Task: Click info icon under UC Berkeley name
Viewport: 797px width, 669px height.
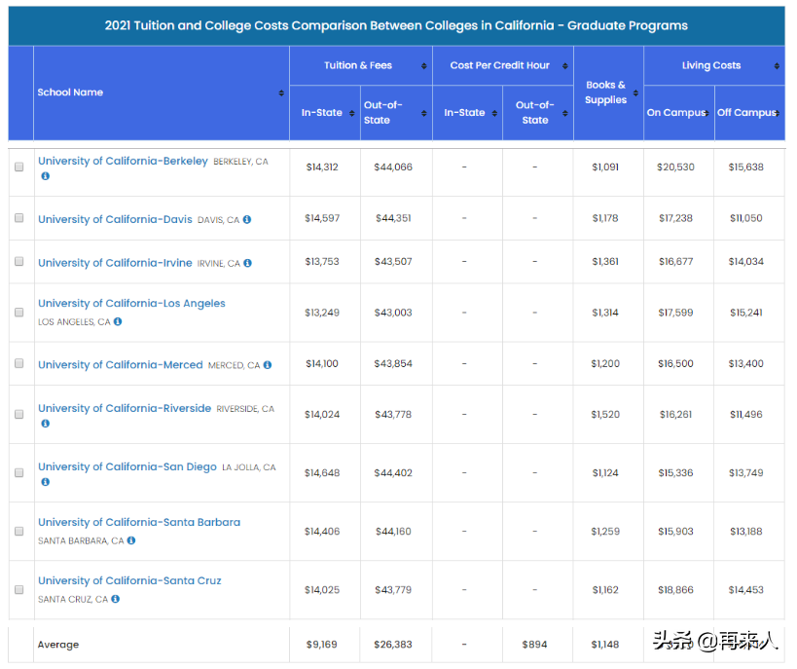Action: (45, 176)
